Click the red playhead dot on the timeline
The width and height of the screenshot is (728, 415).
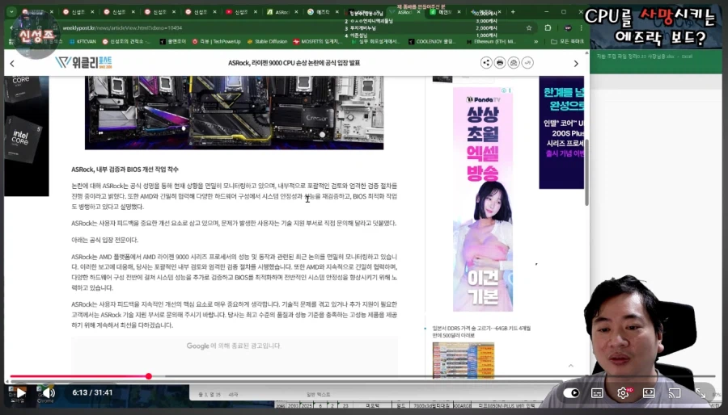click(149, 376)
